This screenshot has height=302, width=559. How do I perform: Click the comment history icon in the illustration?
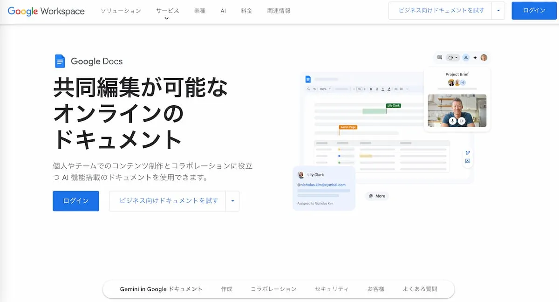439,58
